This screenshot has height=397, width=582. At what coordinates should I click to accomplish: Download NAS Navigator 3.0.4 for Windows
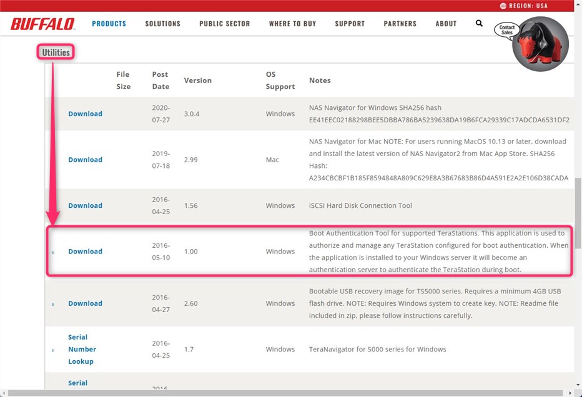click(85, 114)
